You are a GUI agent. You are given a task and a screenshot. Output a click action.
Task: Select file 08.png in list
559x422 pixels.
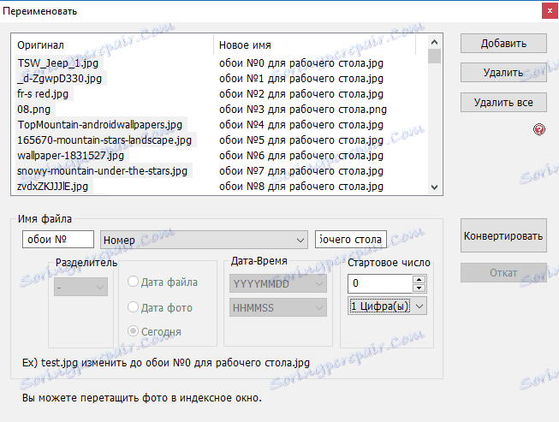[x=34, y=110]
